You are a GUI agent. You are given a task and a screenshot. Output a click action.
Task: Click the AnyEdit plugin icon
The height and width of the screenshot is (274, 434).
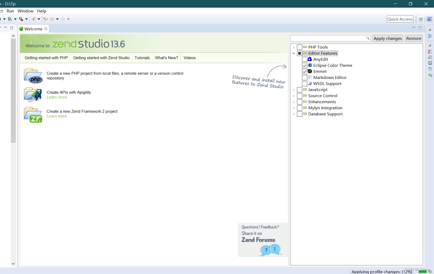point(310,59)
